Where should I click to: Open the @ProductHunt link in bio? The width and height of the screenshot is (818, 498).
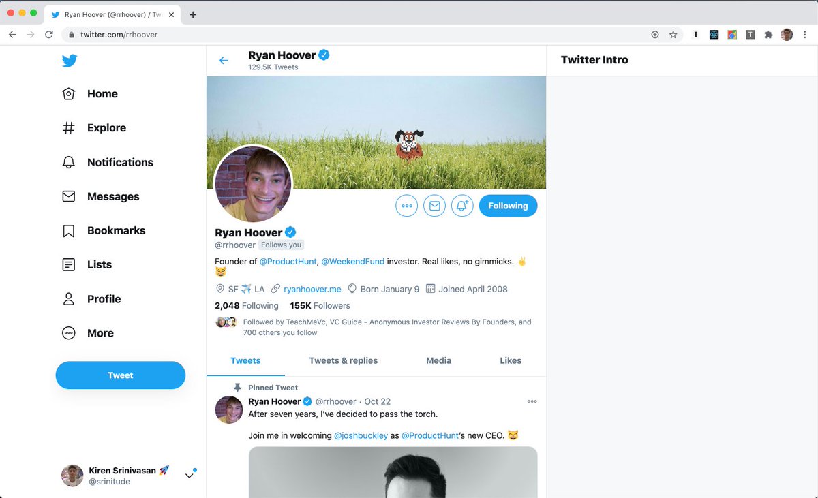[x=288, y=261]
